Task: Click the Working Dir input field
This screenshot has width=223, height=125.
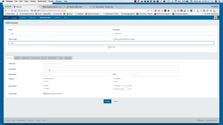Action: point(77,74)
